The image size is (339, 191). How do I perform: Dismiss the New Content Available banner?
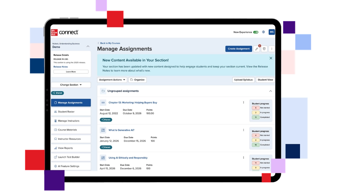click(x=271, y=58)
